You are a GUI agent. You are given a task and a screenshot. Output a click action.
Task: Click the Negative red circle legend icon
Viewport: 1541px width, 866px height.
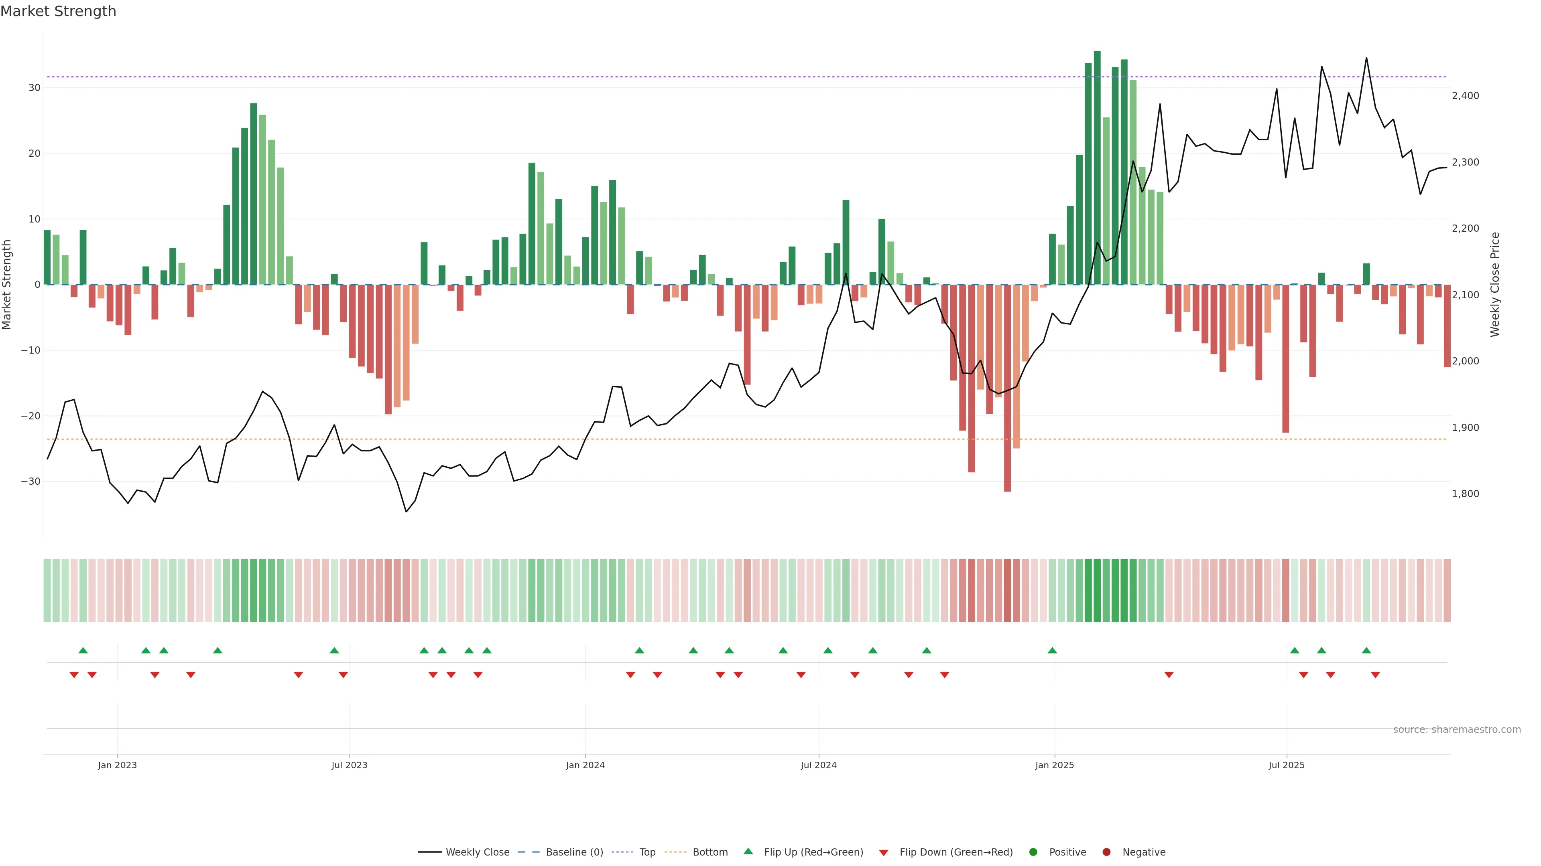pos(1106,852)
